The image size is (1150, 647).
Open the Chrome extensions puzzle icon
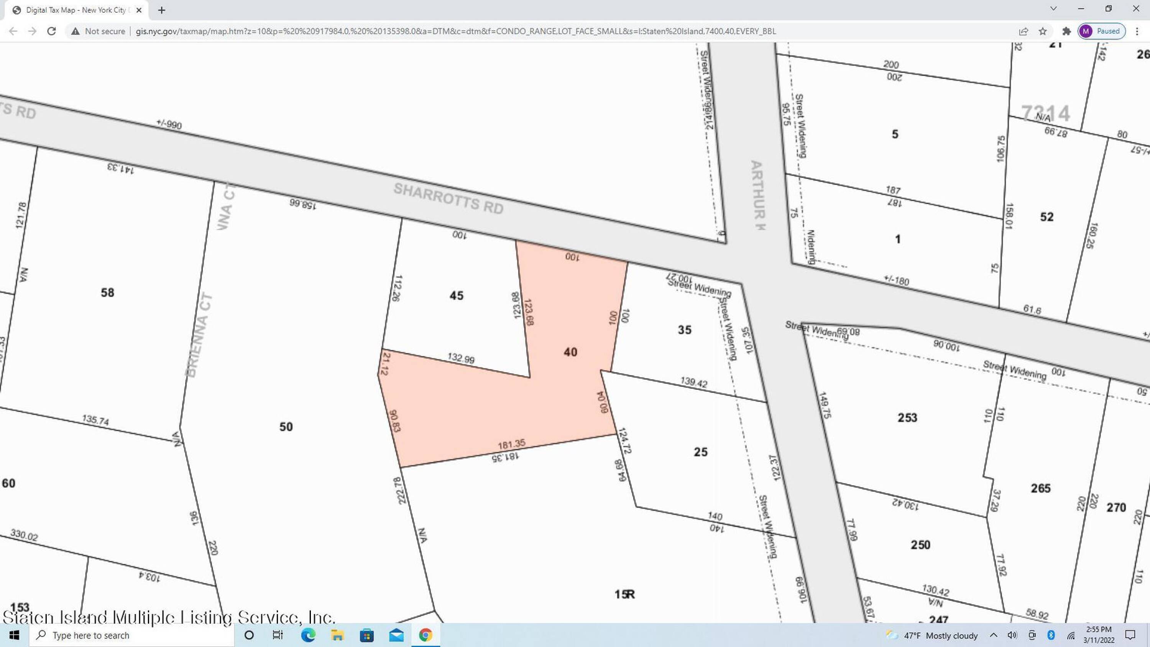tap(1066, 31)
